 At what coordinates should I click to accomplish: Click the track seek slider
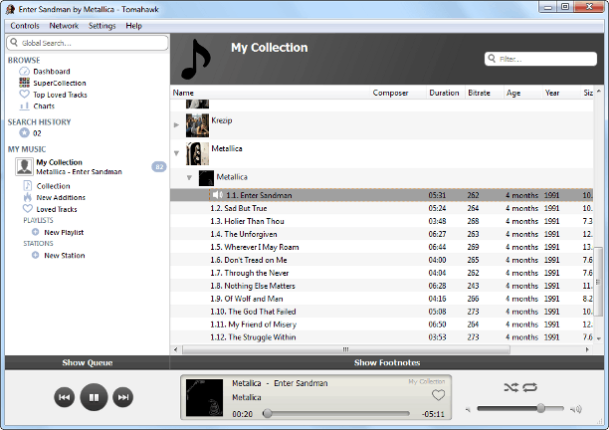click(x=336, y=413)
